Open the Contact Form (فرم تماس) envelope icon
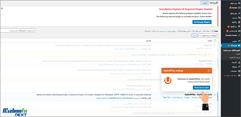 [x=239, y=31]
